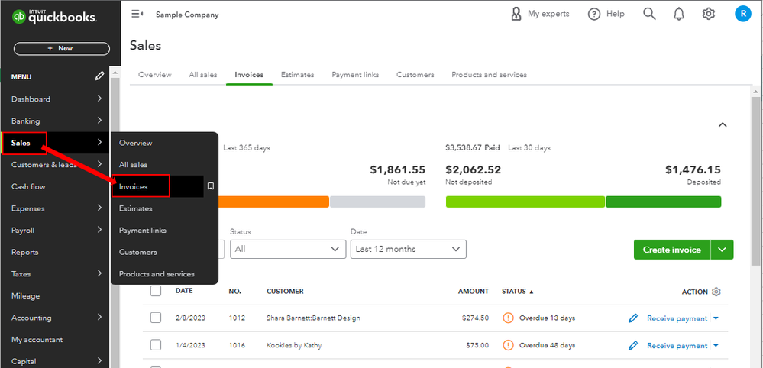The width and height of the screenshot is (763, 368).
Task: Open My accountant in left menu
Action: pyautogui.click(x=37, y=340)
